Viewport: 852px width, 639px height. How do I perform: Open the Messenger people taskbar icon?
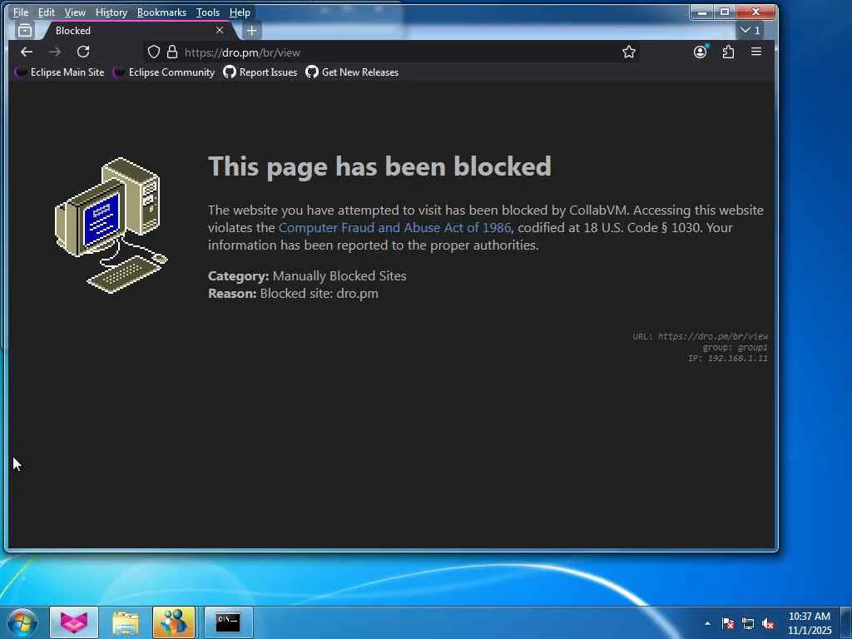coord(174,622)
